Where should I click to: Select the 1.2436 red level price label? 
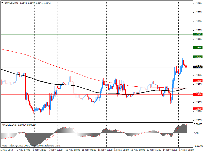198,94
